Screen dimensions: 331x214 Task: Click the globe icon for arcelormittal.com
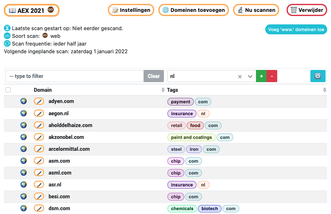[24, 149]
